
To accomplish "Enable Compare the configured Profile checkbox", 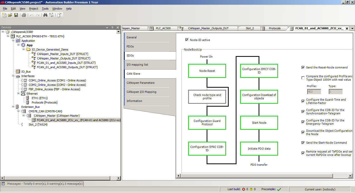I will [x=303, y=78].
